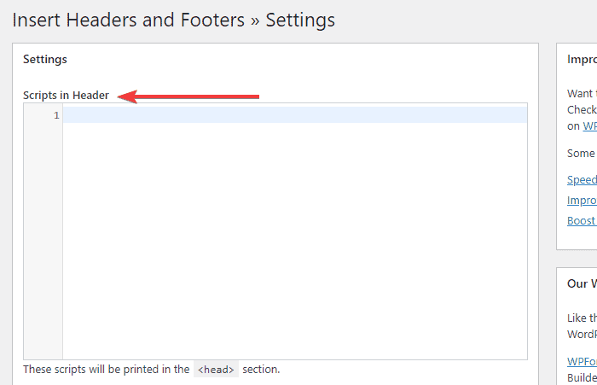Click the "Some" paragraph text in the sidebar

coord(582,153)
